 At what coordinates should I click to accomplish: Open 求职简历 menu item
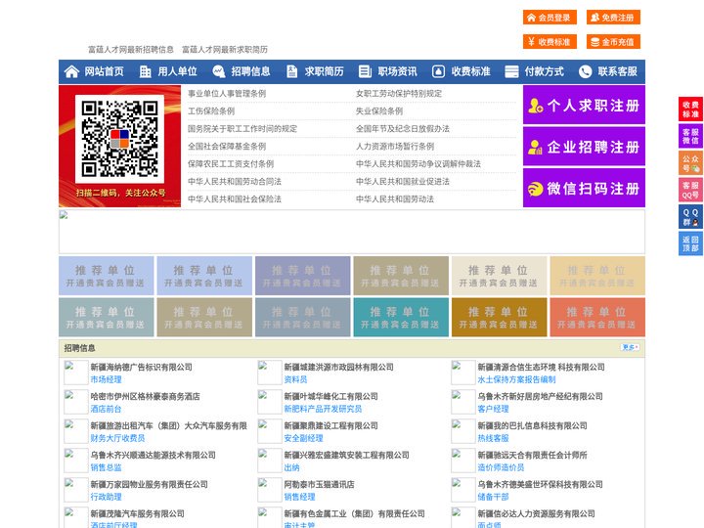325,71
